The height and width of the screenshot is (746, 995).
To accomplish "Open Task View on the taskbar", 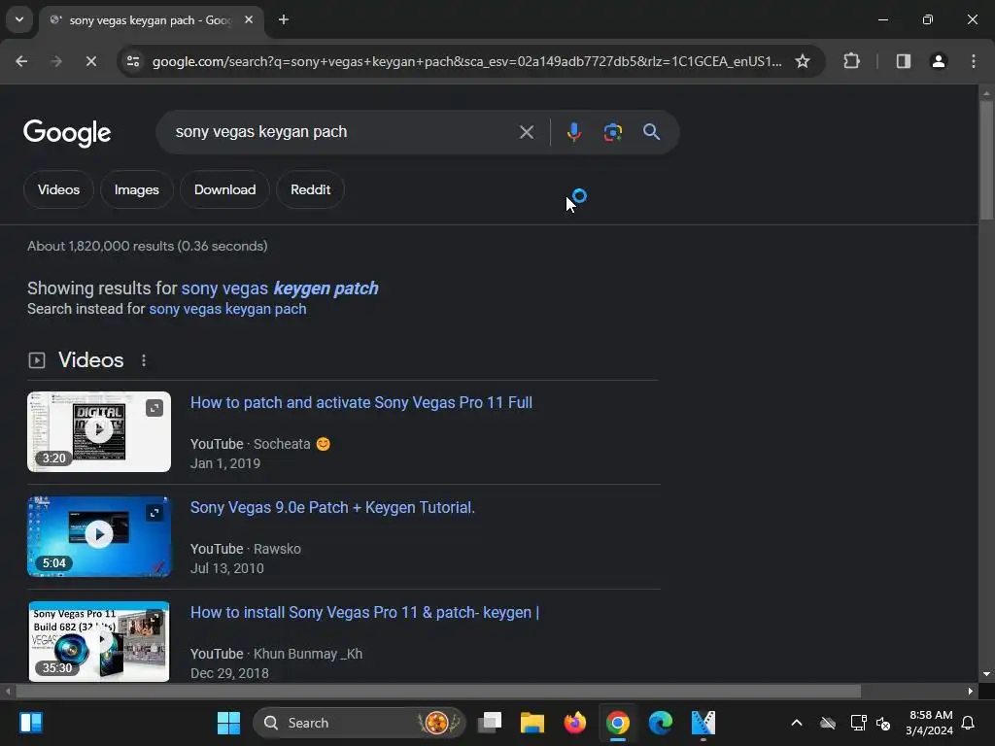I will (x=490, y=723).
